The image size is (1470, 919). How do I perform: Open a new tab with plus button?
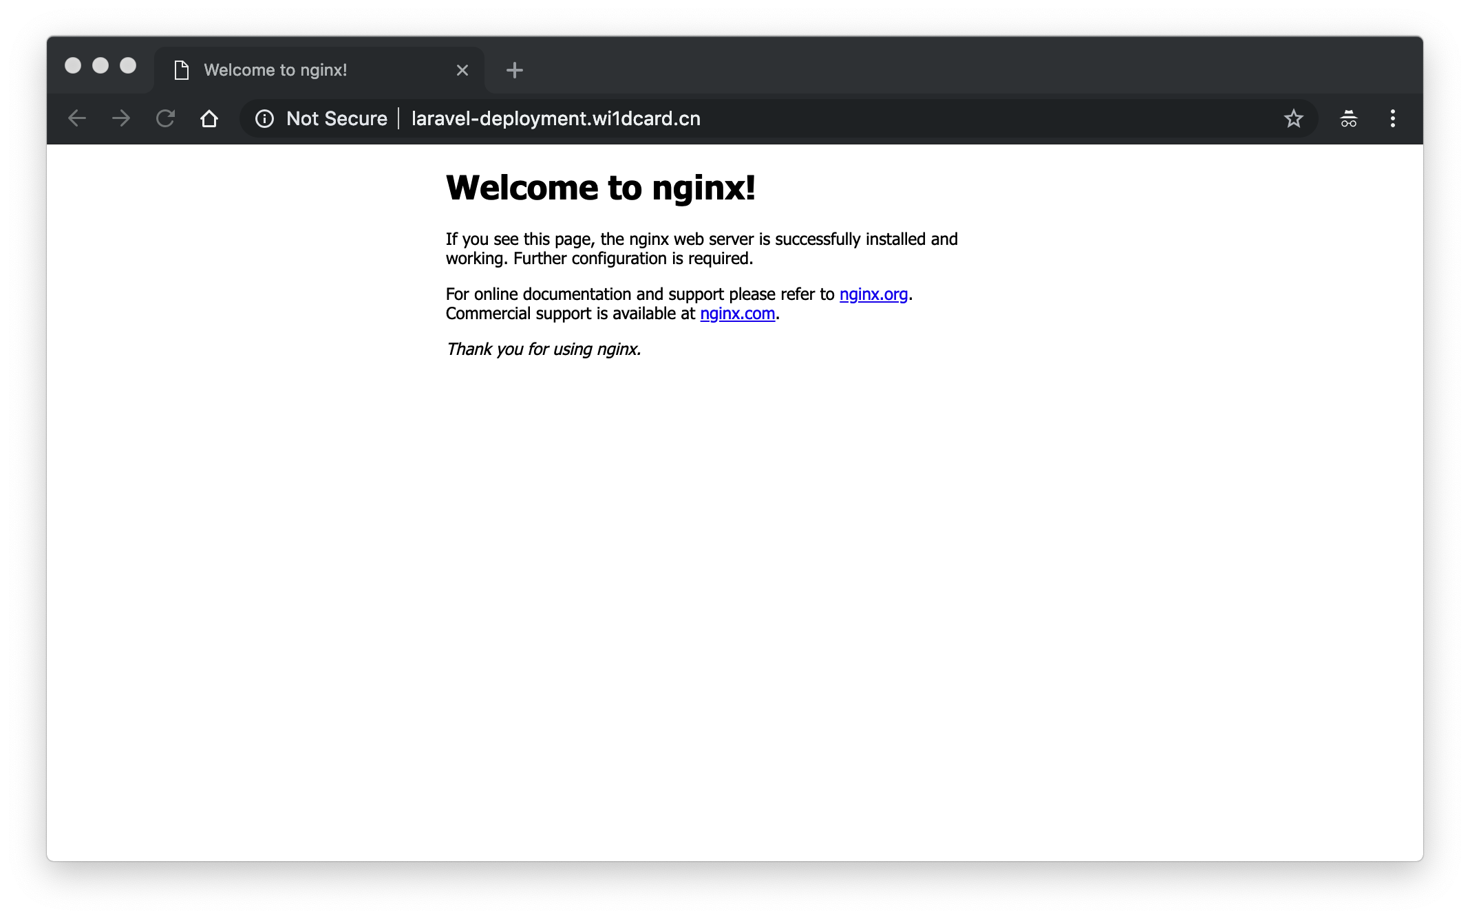click(514, 70)
